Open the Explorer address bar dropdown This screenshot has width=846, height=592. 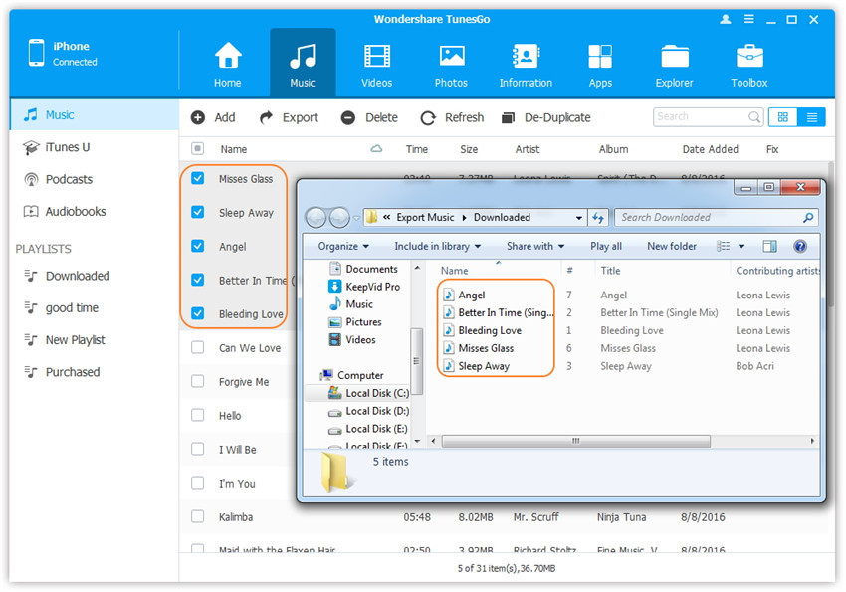pos(578,218)
